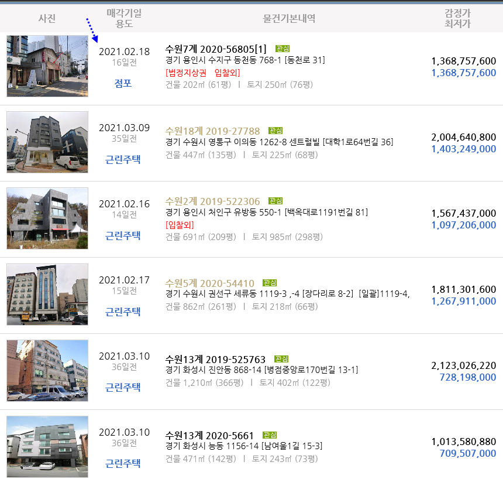Click the 건물 202㎡ (61평) size detail
The image size is (503, 479).
point(198,85)
